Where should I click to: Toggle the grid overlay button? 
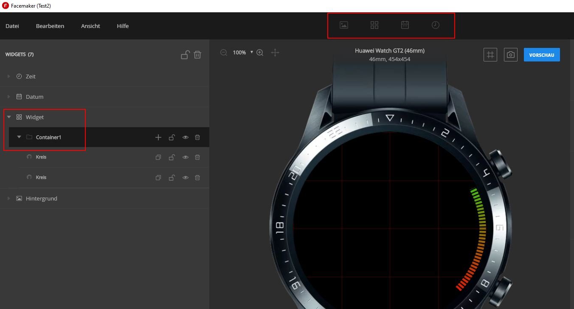click(x=490, y=55)
